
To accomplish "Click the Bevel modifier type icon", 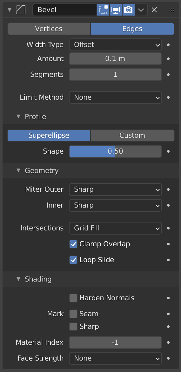I will coord(21,10).
